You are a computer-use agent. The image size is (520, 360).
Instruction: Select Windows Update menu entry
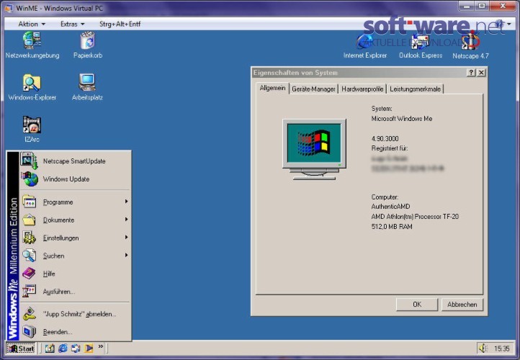(x=76, y=179)
